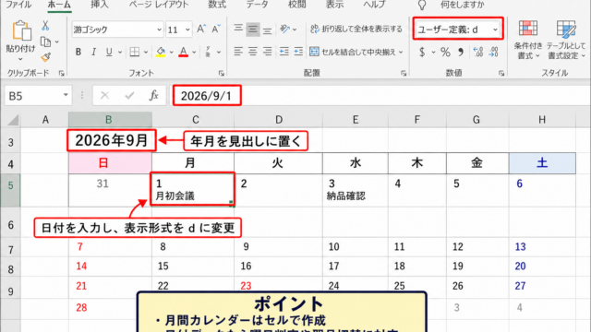
Task: Click the Select All corner triangle
Action: [x=13, y=120]
